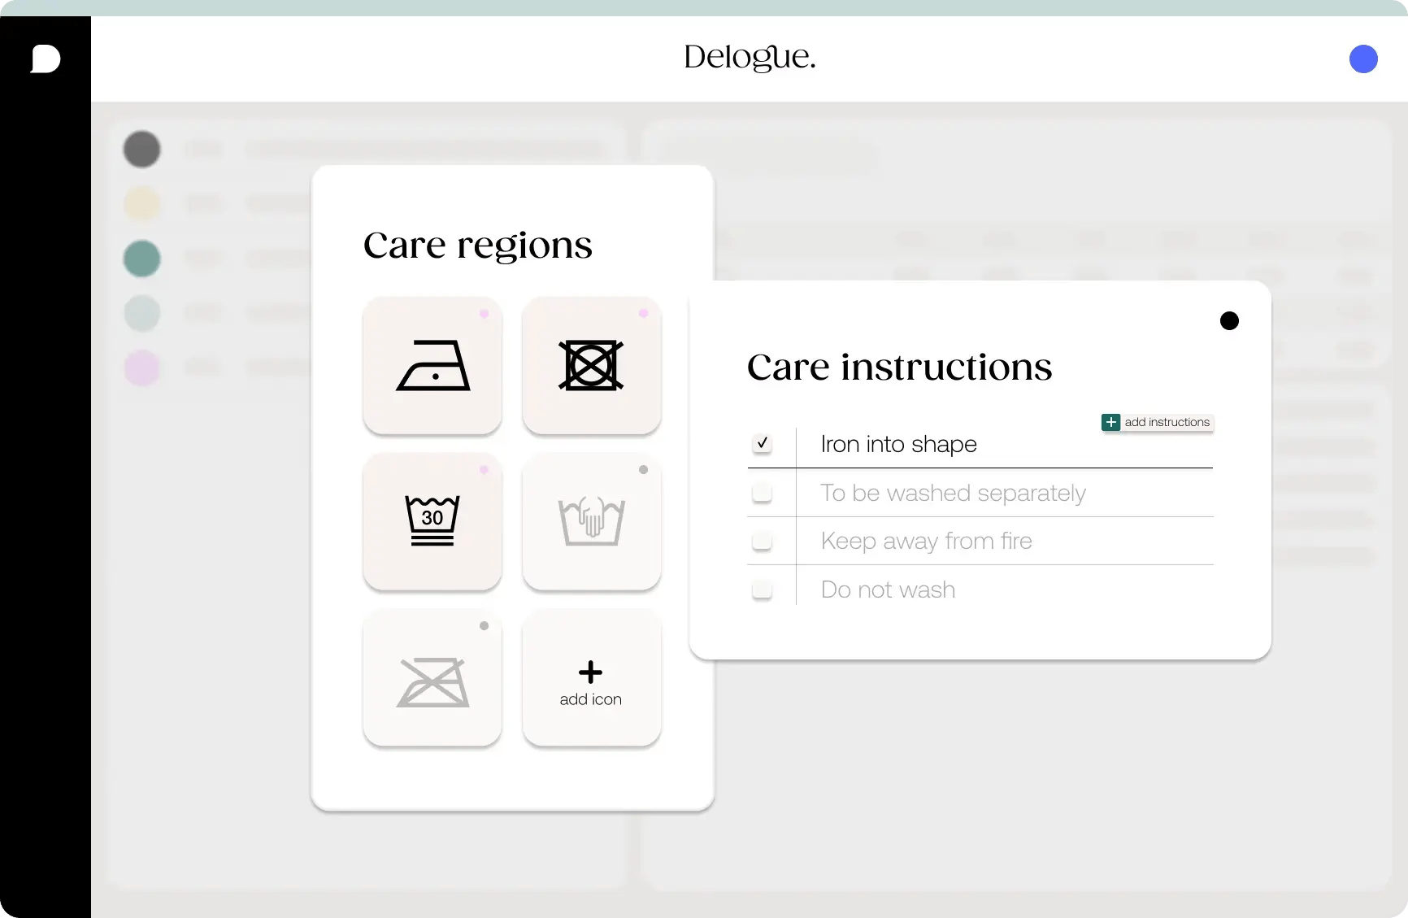
Task: Select the hand wash care symbol
Action: coord(591,521)
